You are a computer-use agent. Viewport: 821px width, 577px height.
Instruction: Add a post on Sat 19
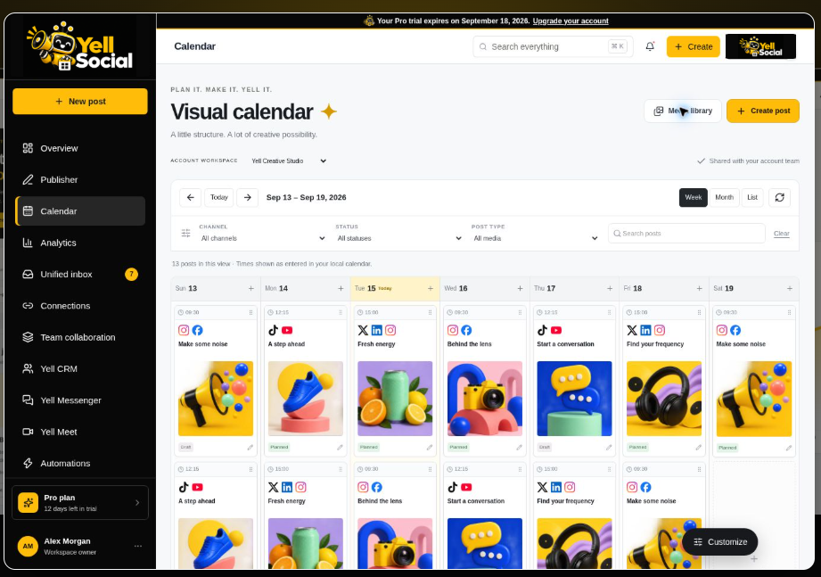pos(790,289)
